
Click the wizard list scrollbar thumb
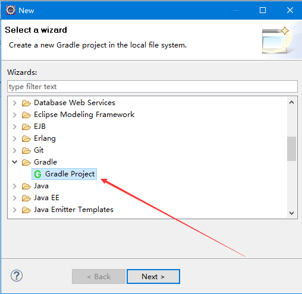[291, 148]
